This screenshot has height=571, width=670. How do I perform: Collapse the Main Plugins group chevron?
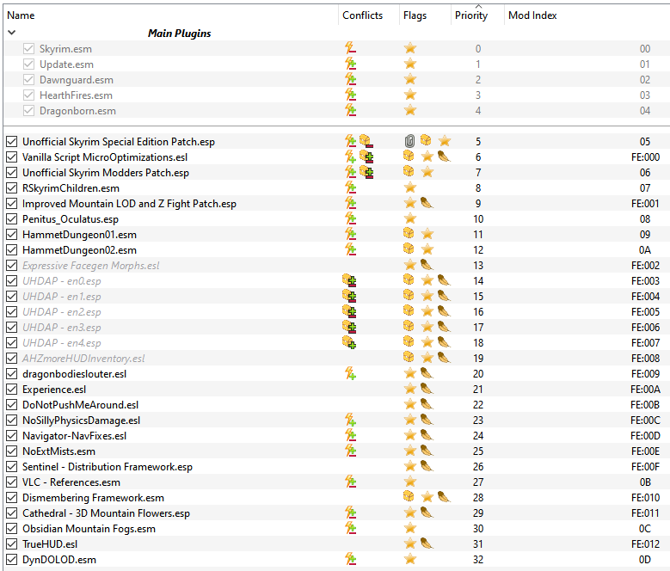[12, 33]
